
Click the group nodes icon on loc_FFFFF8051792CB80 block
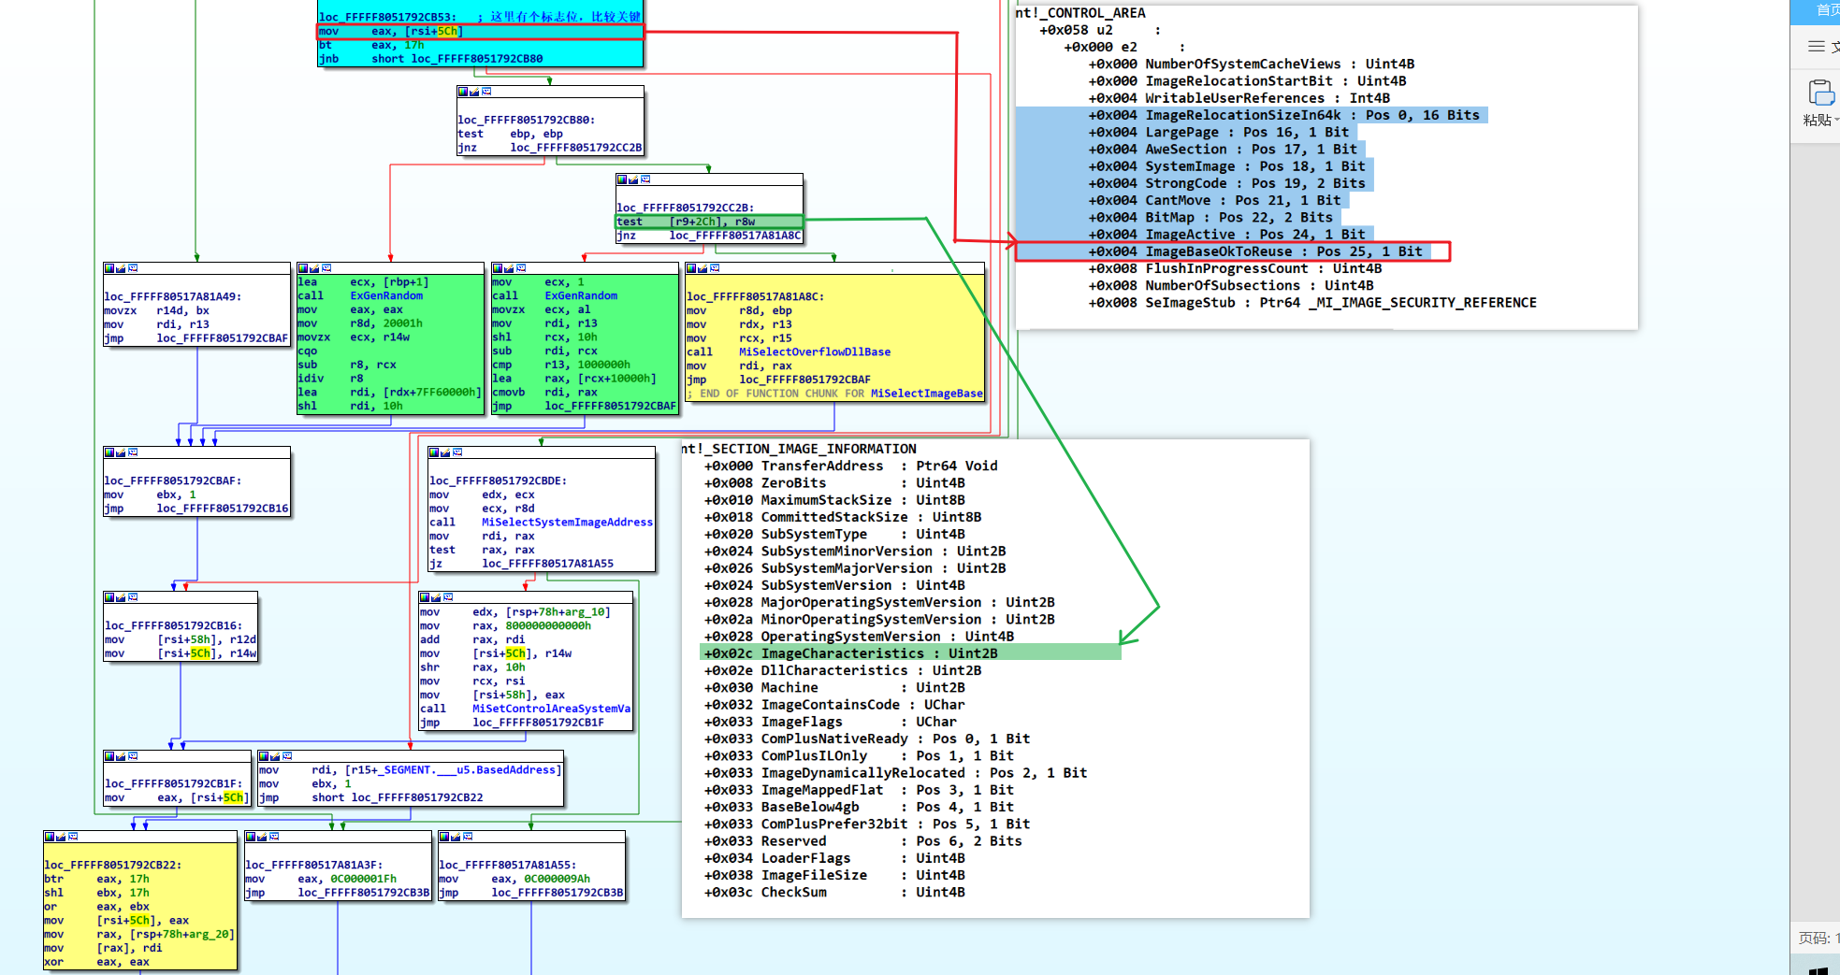click(486, 92)
